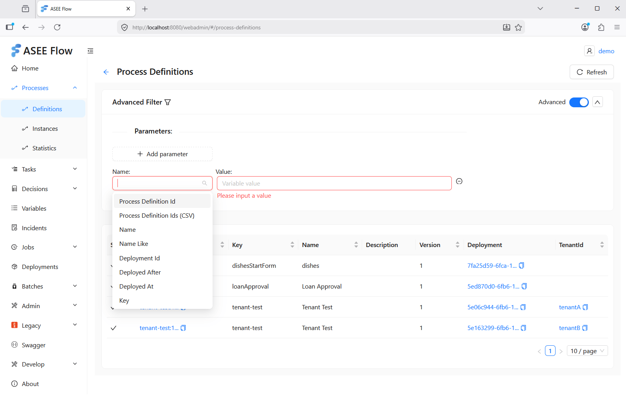Open the 10 / page size dropdown
Screen dimensions: 626x415
coord(587,351)
